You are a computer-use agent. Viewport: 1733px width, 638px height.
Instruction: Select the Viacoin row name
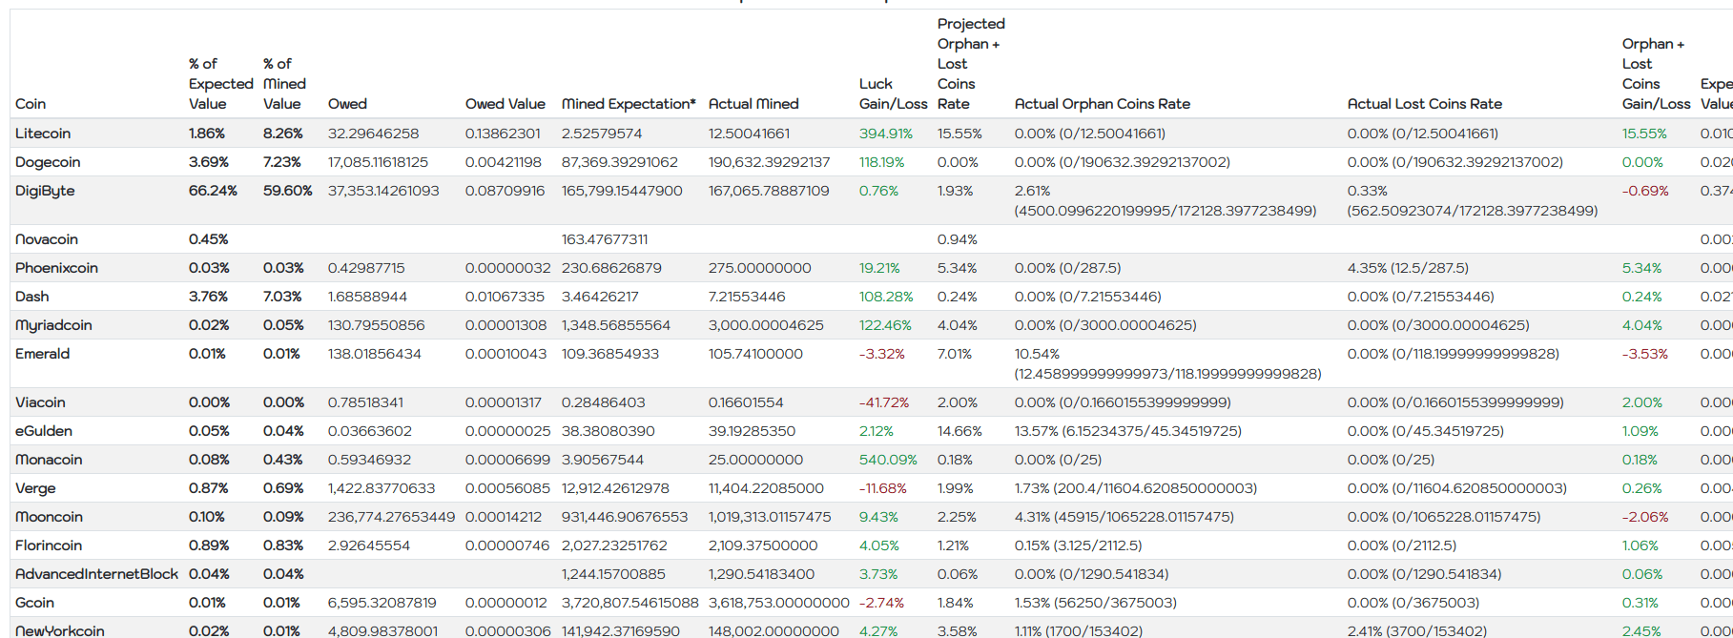pos(40,402)
